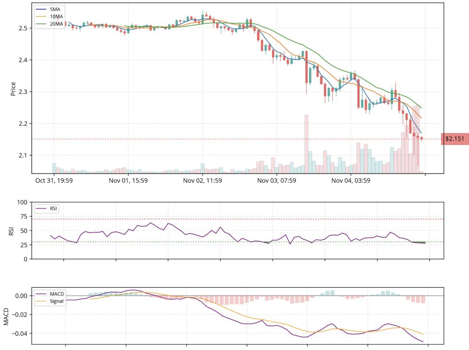Click the last candlestick at the dotted price line

421,138
